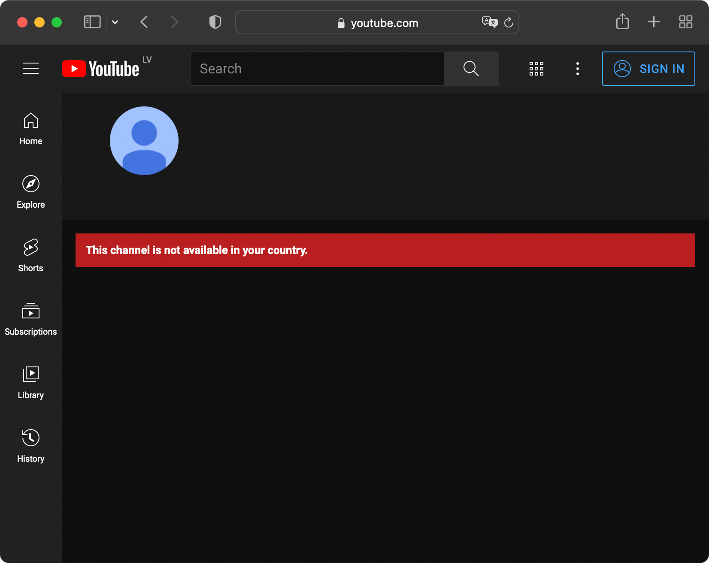The image size is (709, 563).
Task: Click the translate page icon
Action: [x=489, y=22]
